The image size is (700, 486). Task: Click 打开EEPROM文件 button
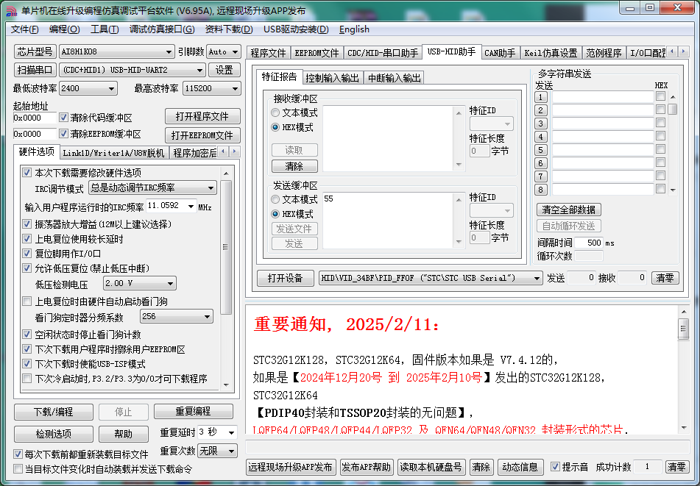[x=202, y=135]
